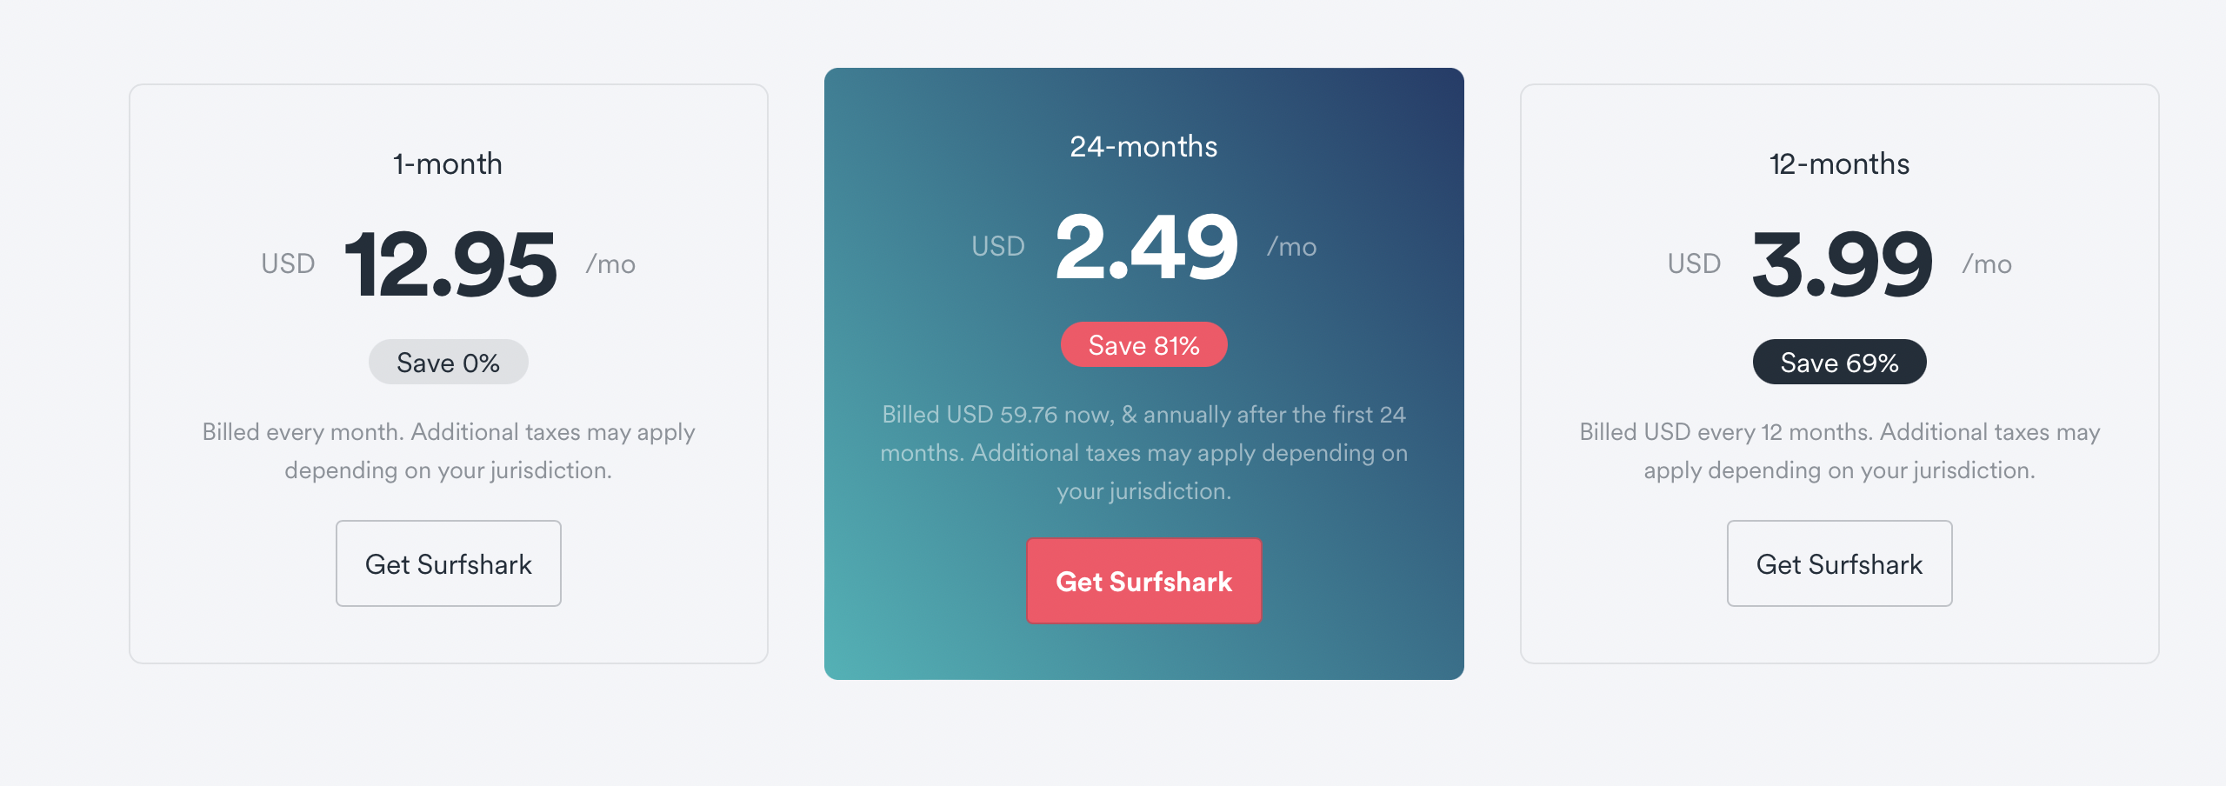Click the red Get Surfshark button

1144,581
